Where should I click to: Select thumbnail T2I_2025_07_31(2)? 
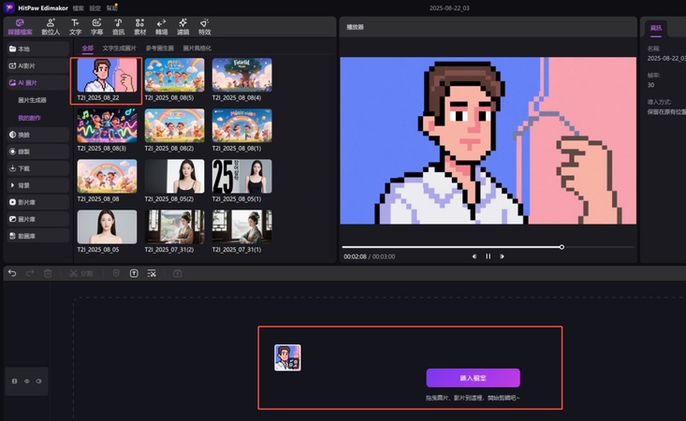click(174, 227)
